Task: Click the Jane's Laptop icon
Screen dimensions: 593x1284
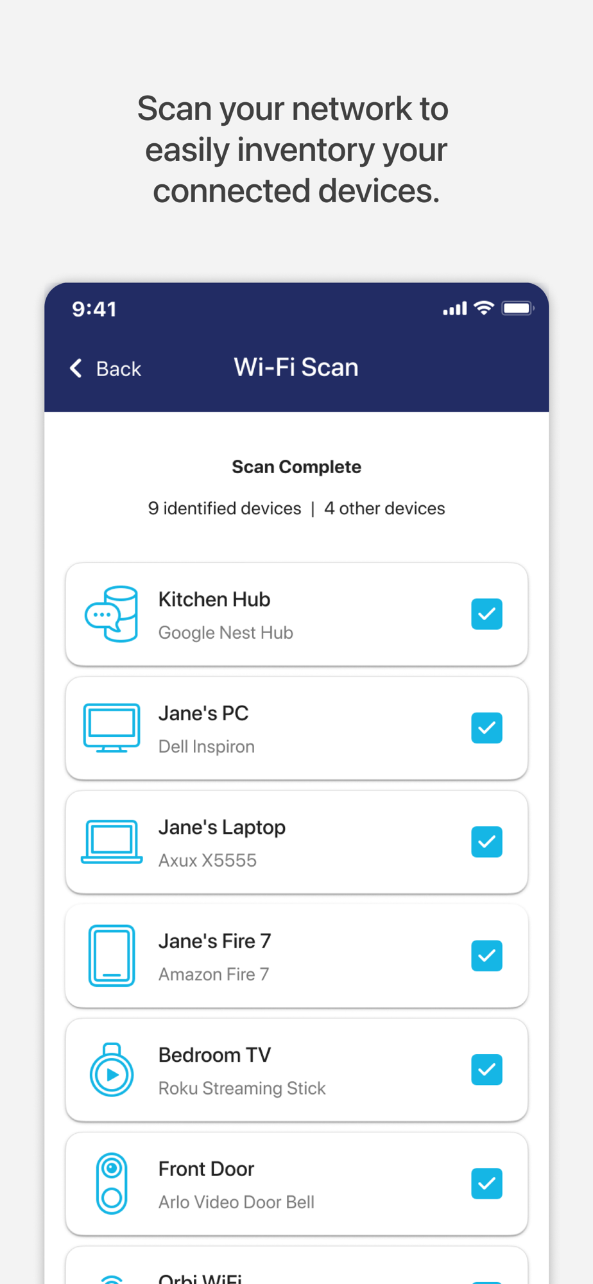Action: [x=112, y=842]
